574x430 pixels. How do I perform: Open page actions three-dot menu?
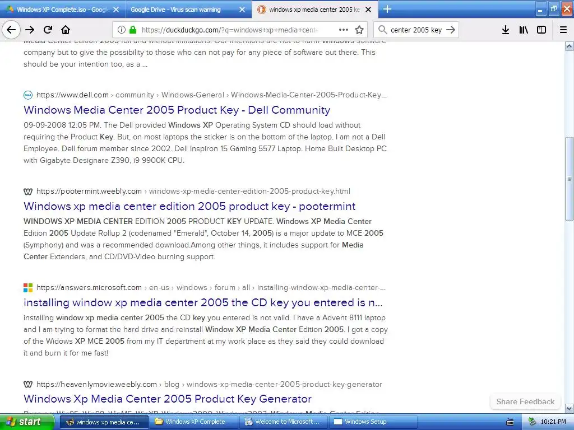click(x=344, y=30)
